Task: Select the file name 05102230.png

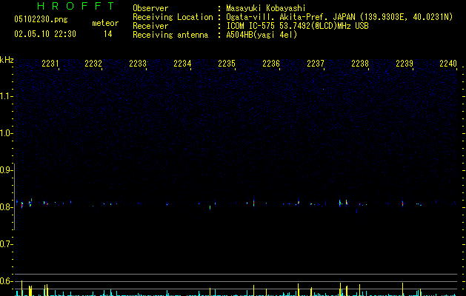Action: (41, 19)
